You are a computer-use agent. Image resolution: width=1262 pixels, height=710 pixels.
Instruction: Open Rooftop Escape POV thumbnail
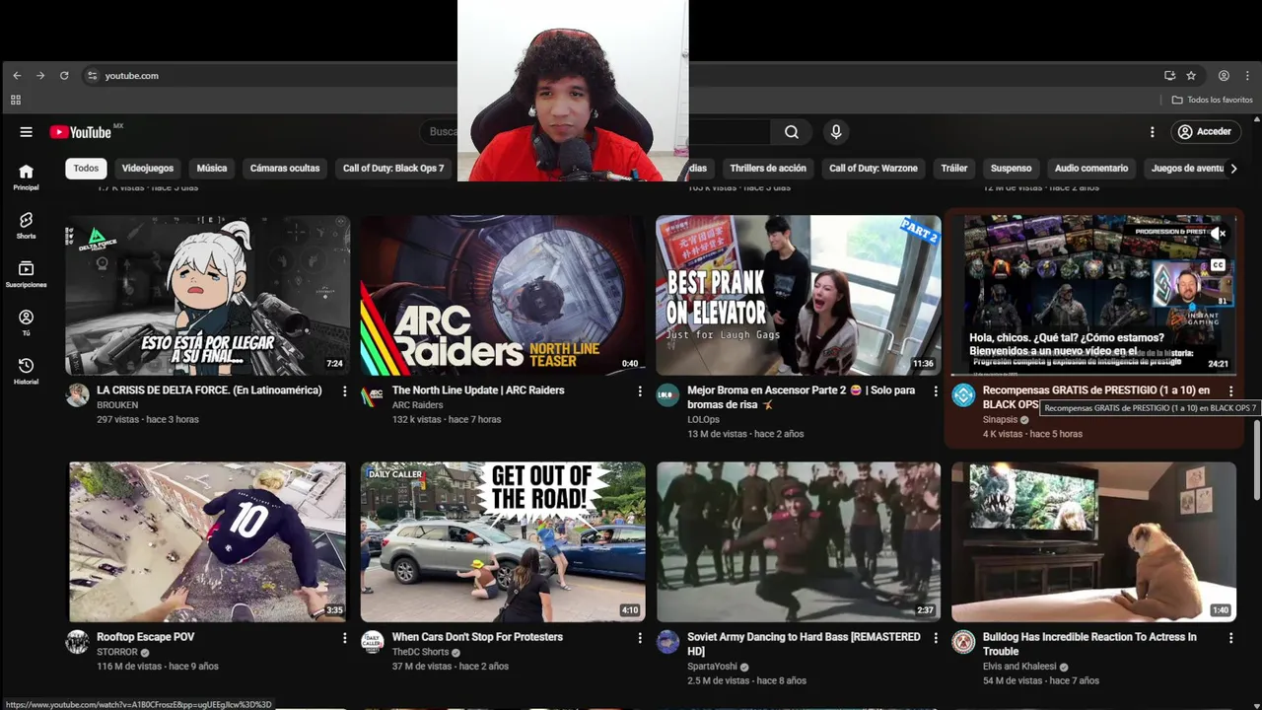[x=208, y=541]
